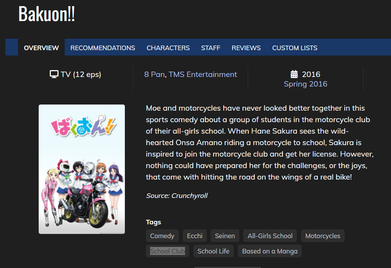
Task: Go to the Staff tab
Action: [211, 47]
